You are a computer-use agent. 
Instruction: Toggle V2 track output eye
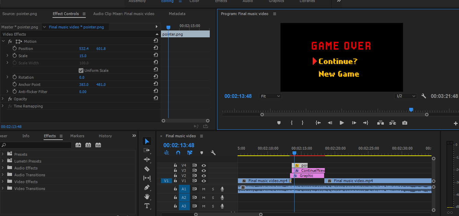click(x=204, y=176)
